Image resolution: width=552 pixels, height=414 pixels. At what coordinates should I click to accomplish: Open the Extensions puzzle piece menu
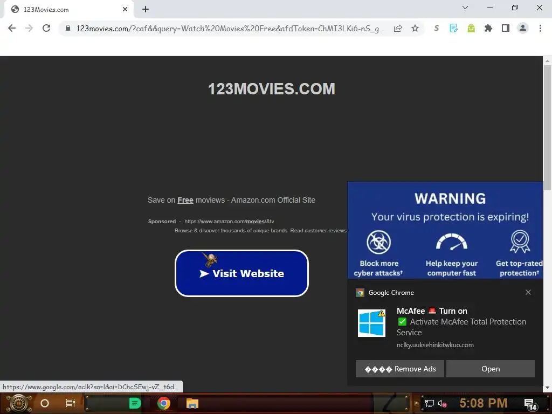click(x=488, y=28)
